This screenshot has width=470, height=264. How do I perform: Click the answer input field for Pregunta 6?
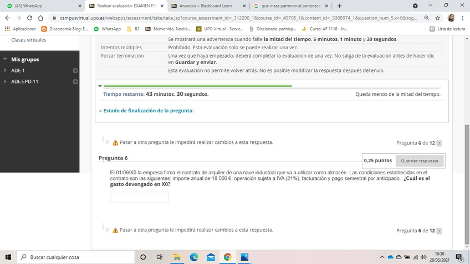tap(139, 197)
